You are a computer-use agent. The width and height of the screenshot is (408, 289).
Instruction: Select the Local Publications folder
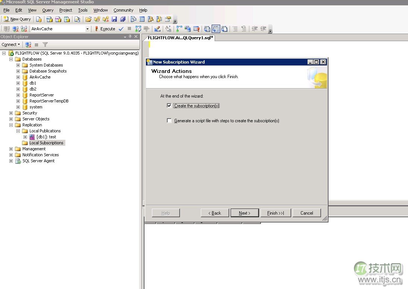pos(45,131)
